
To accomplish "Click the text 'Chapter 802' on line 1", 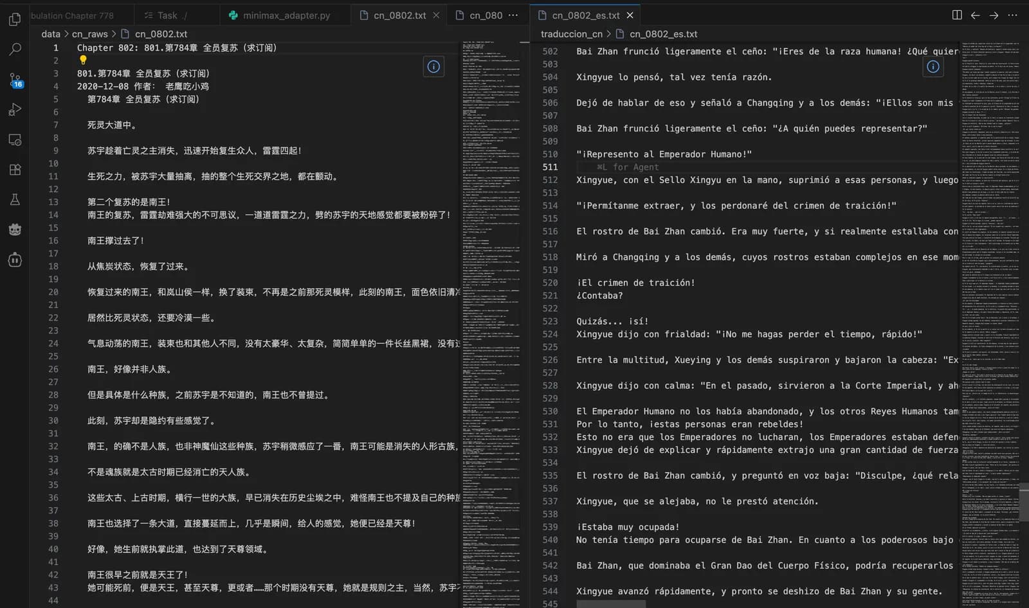I will 105,48.
